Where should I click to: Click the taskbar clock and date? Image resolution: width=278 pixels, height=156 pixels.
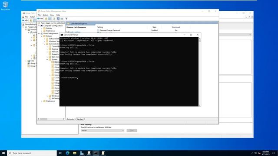coord(265,153)
